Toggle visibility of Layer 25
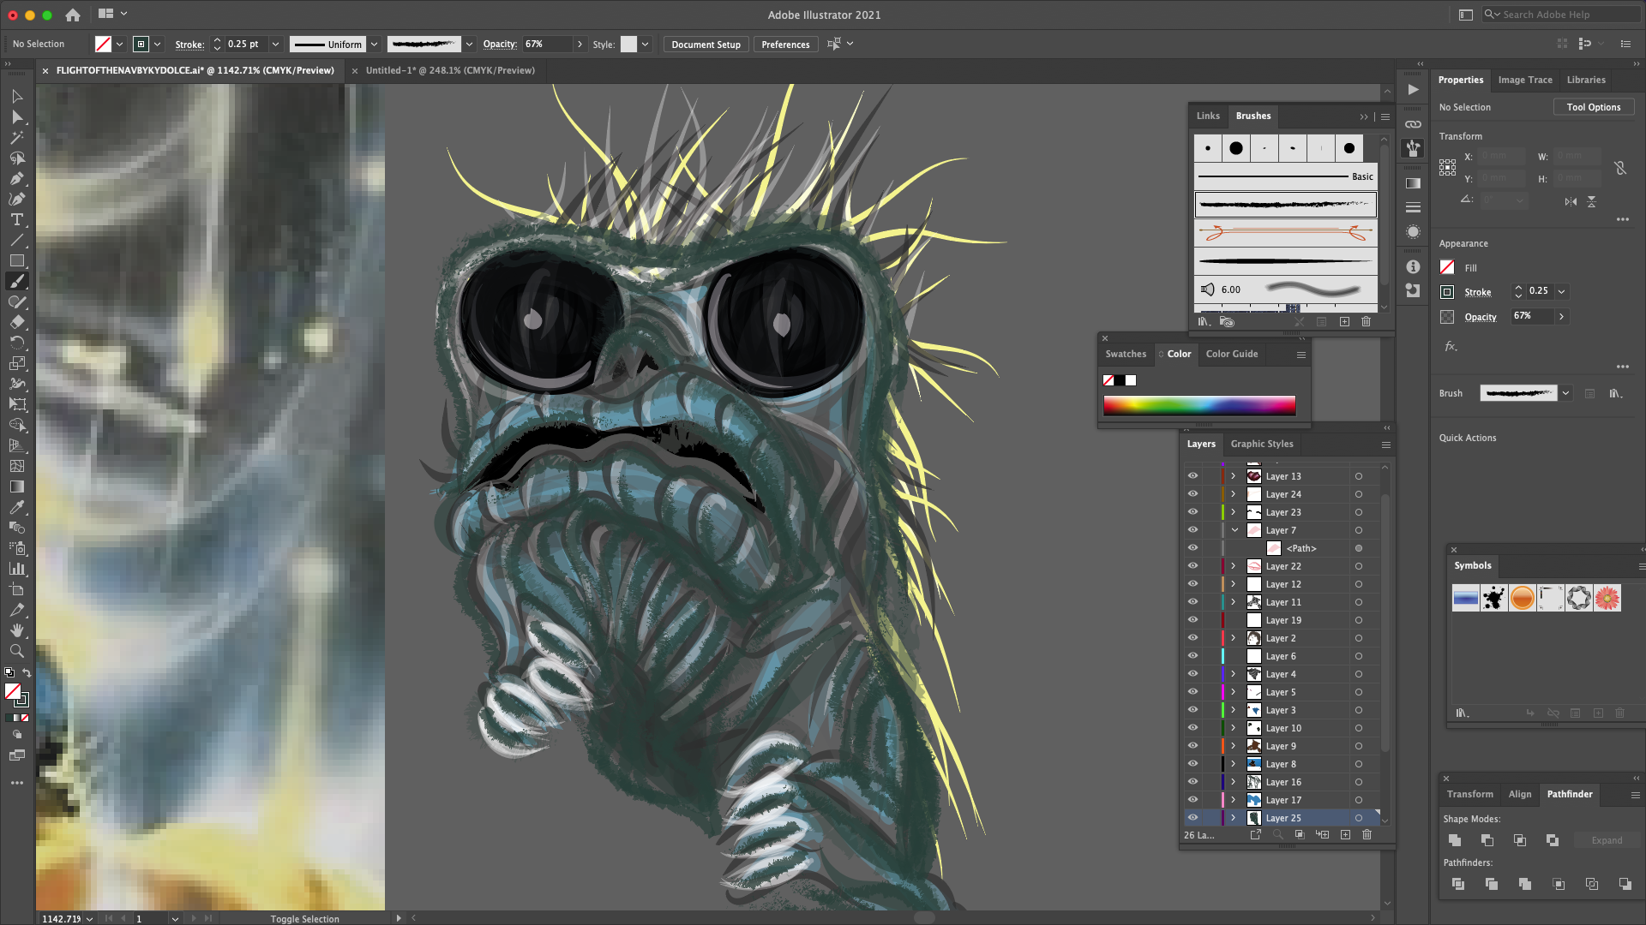Viewport: 1646px width, 925px height. coord(1192,818)
